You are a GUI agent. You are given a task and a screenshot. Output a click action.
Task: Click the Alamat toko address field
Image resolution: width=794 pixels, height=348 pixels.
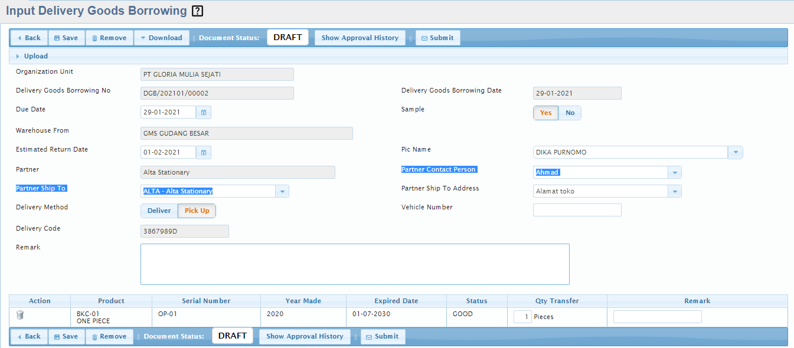600,191
